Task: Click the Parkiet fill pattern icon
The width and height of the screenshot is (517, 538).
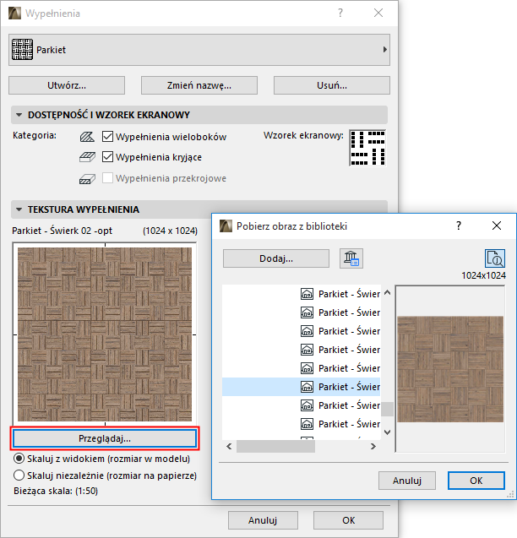Action: coord(22,49)
